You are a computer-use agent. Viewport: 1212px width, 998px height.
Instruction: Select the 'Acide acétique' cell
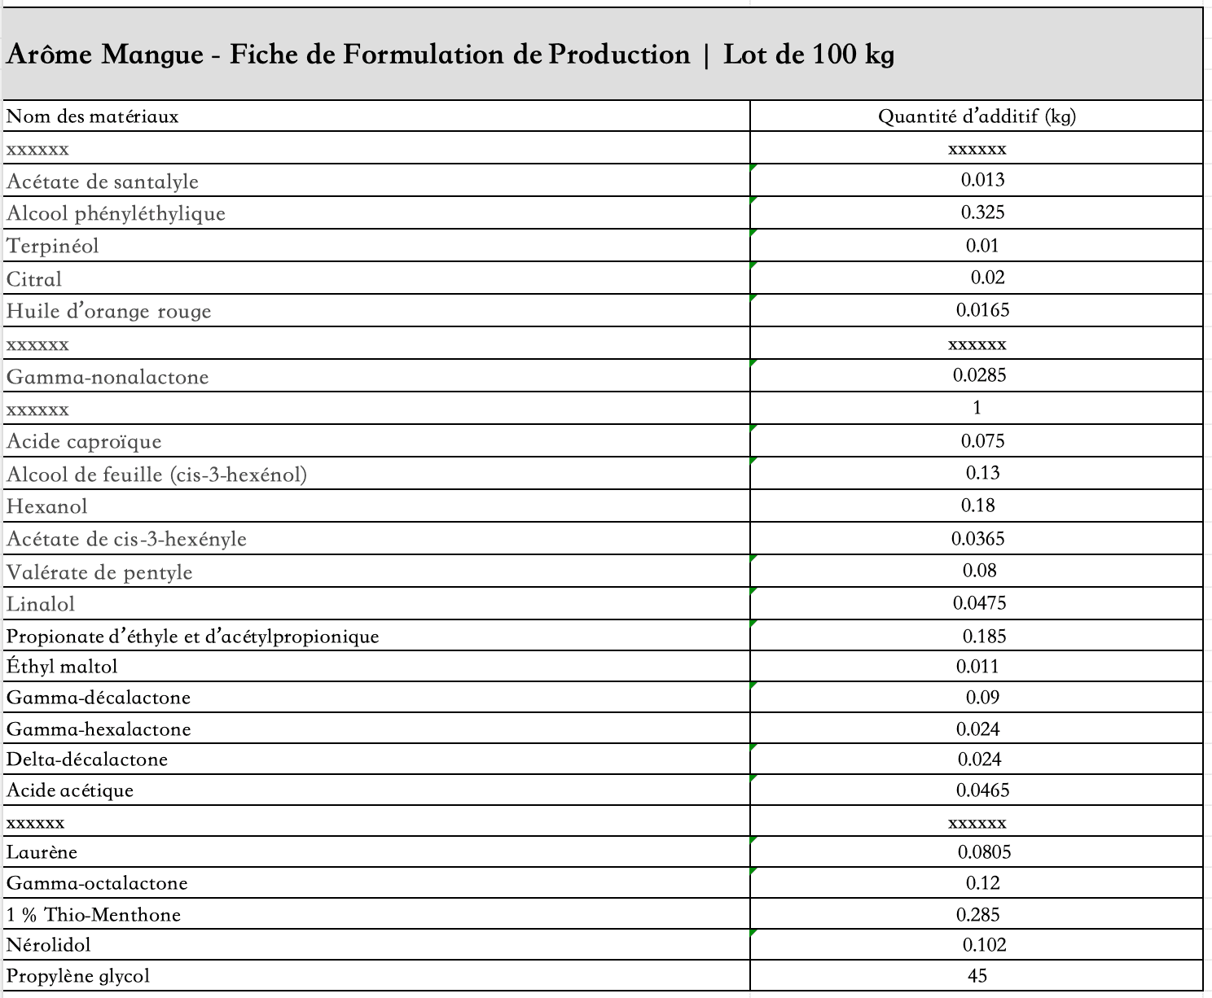pos(375,790)
